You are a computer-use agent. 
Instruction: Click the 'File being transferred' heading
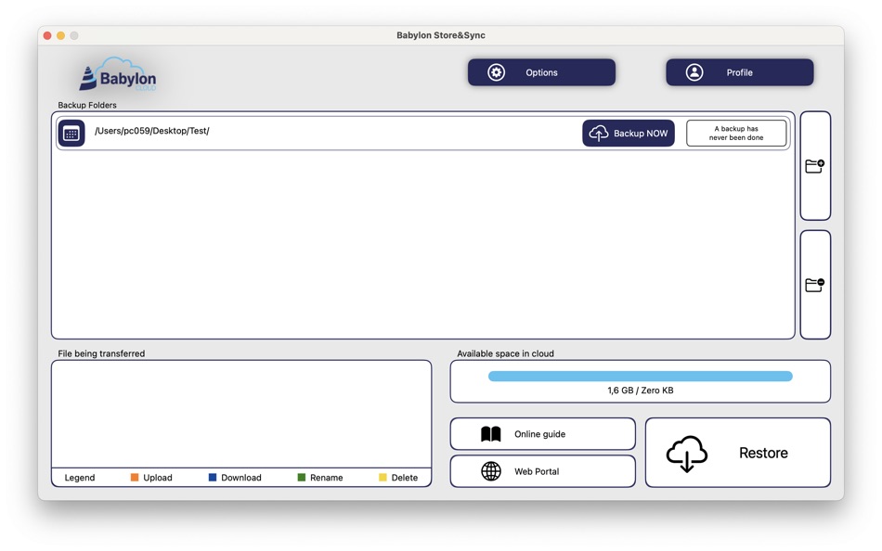pyautogui.click(x=101, y=353)
